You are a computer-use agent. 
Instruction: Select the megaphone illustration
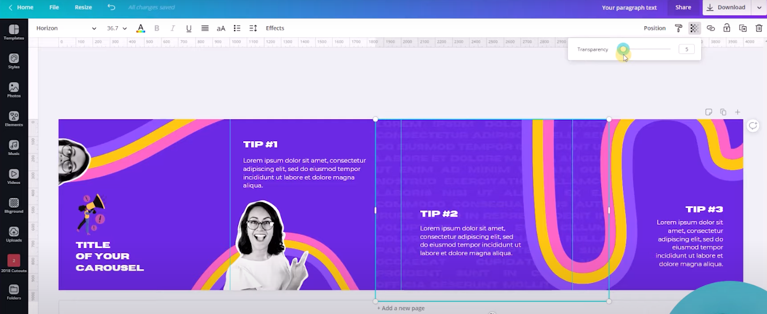pyautogui.click(x=91, y=214)
